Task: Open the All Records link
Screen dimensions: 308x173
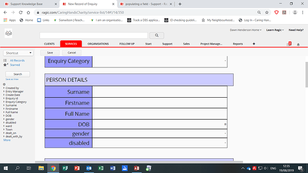Action: (x=17, y=60)
